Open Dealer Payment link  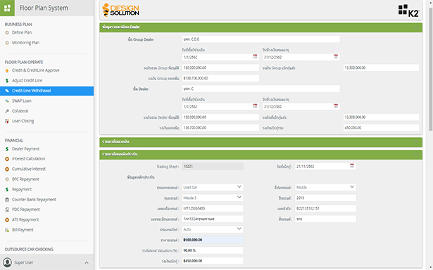click(x=25, y=149)
